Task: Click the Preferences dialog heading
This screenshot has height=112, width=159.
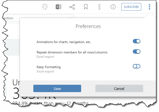Action: 88,26
